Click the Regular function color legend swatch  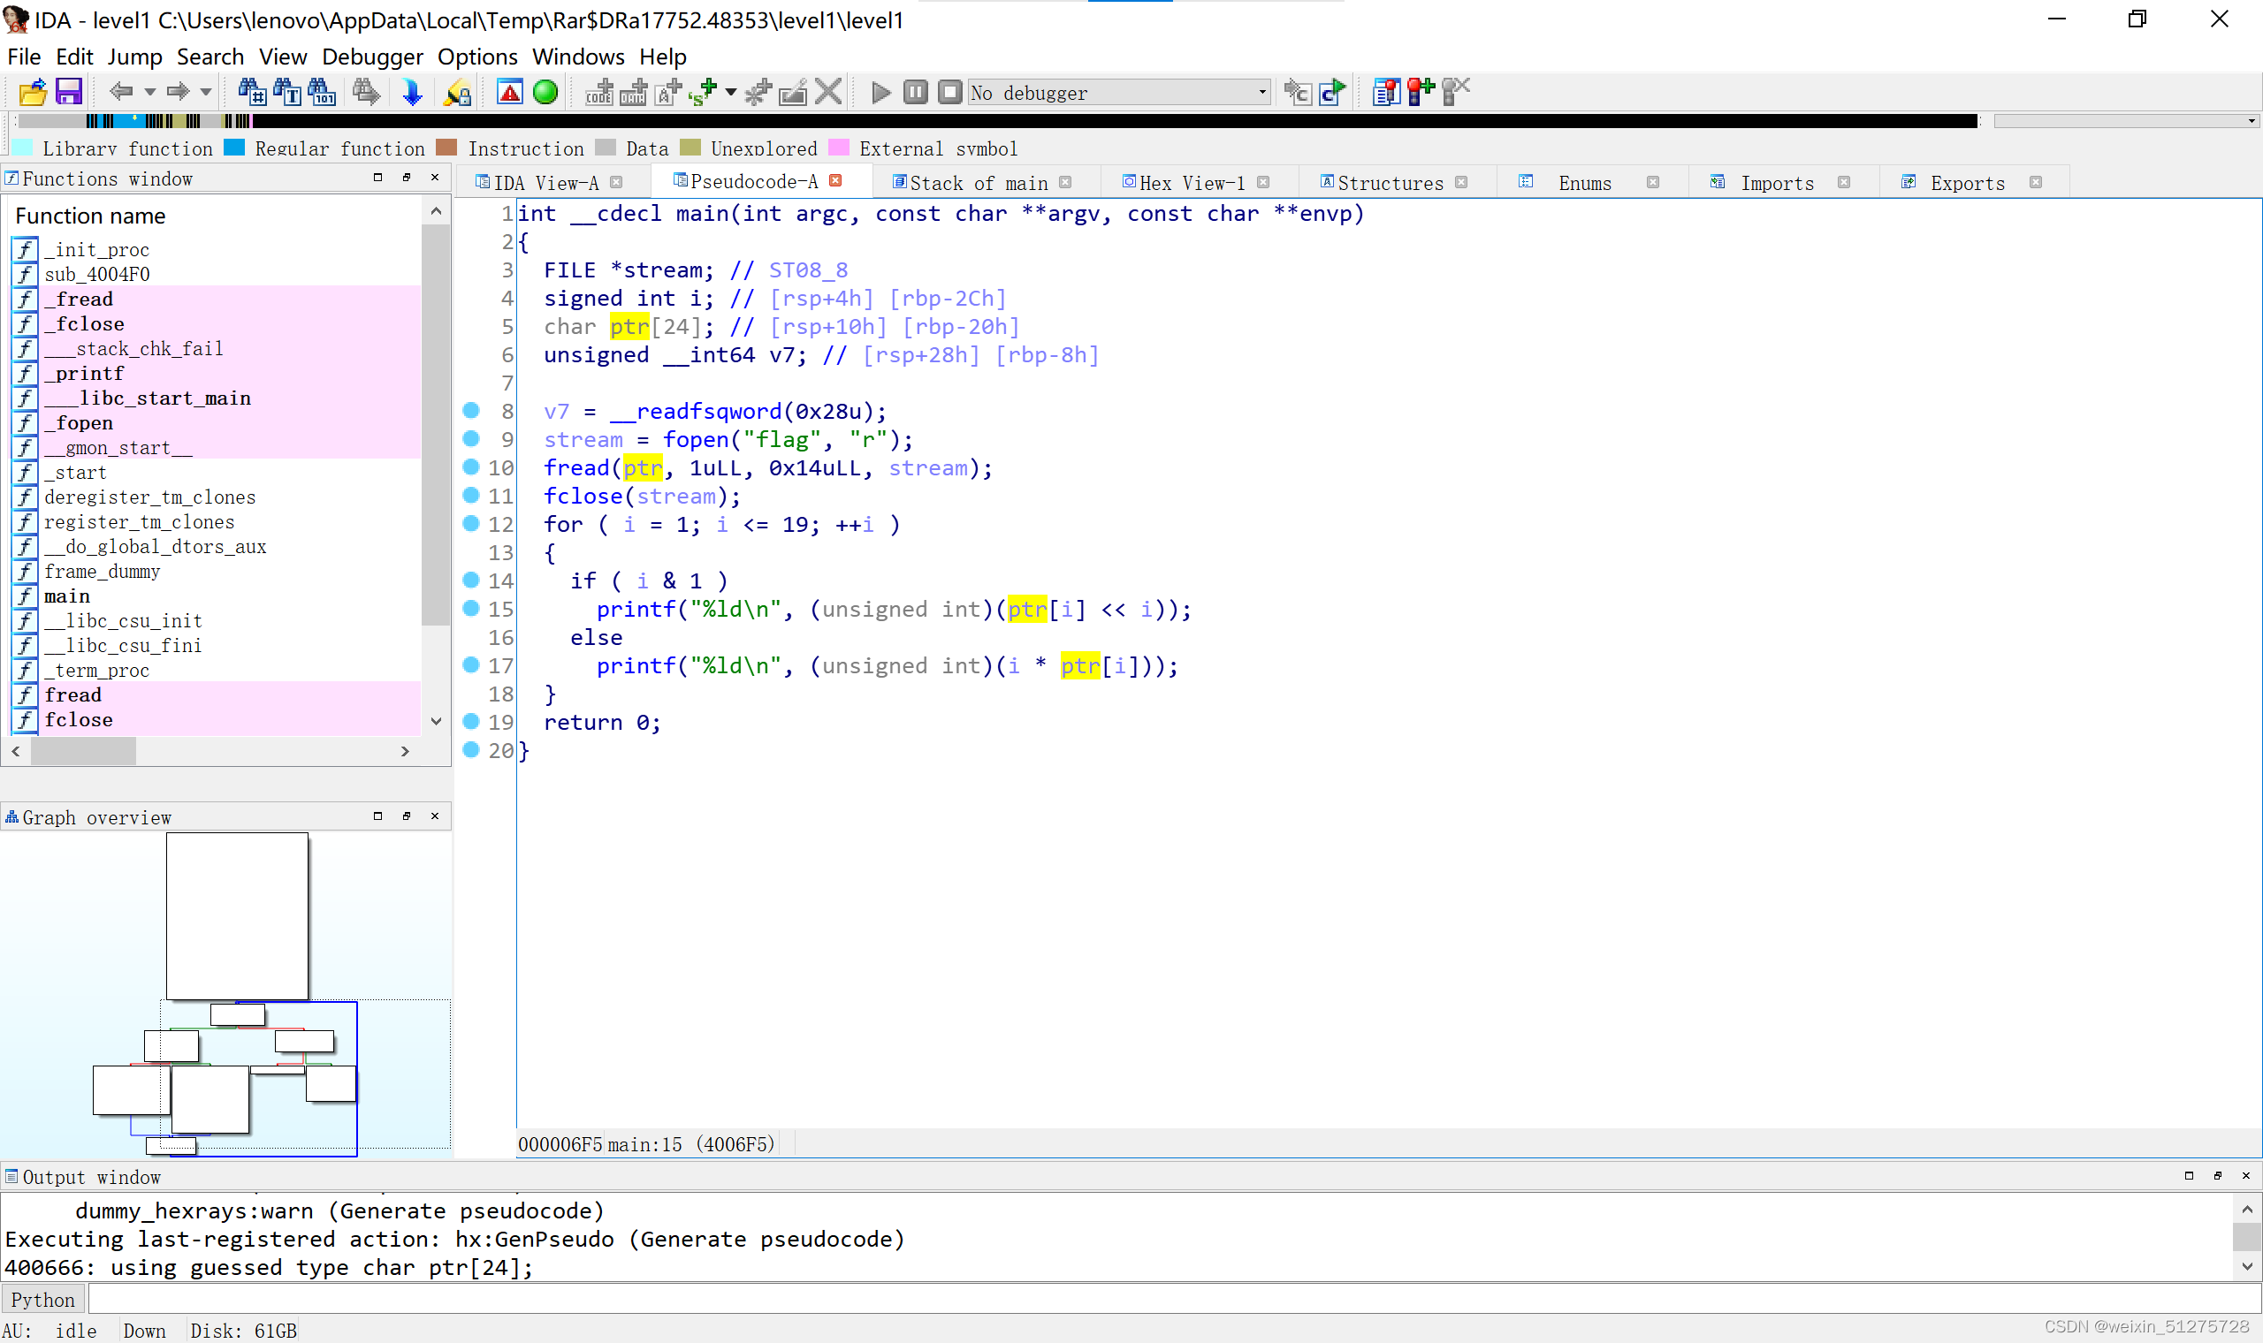pyautogui.click(x=234, y=148)
